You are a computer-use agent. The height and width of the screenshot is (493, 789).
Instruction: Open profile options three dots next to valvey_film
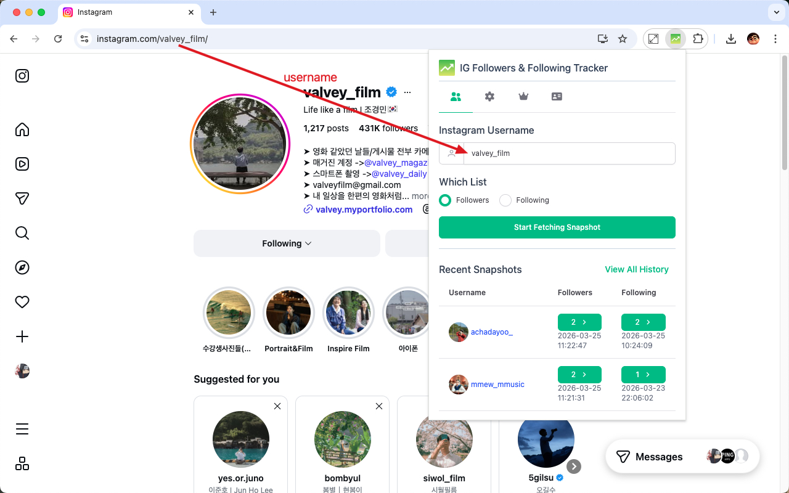(x=407, y=92)
